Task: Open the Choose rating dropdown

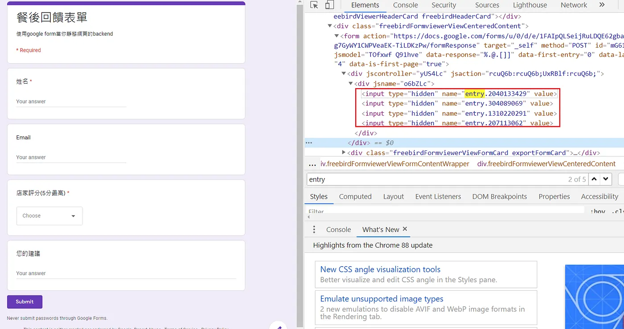Action: [49, 216]
